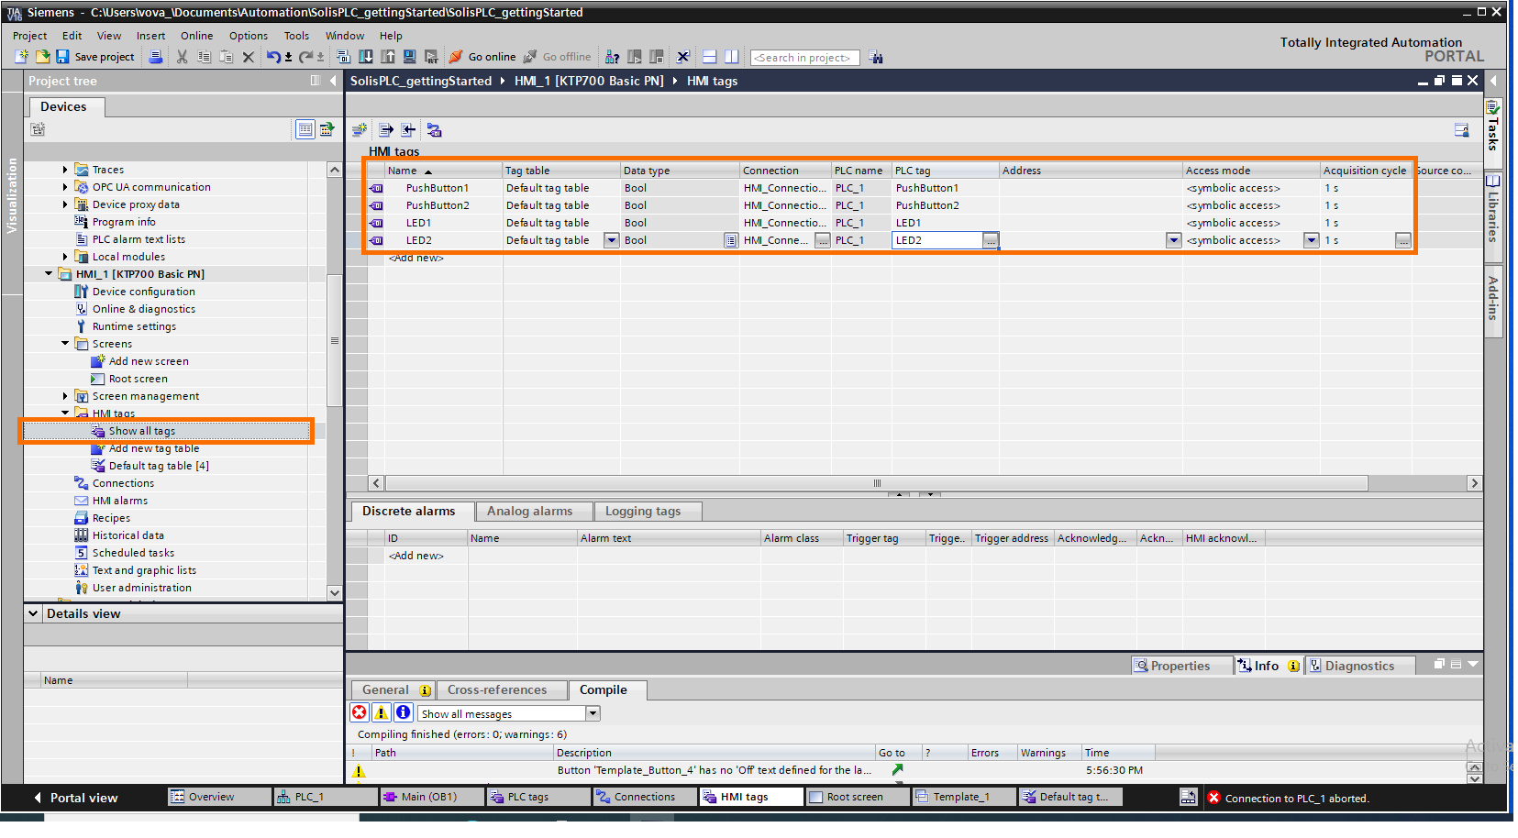The height and width of the screenshot is (838, 1518).
Task: Collapse the Details view panel
Action: (34, 613)
